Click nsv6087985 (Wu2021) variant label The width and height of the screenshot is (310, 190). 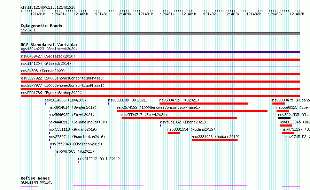pos(74,151)
